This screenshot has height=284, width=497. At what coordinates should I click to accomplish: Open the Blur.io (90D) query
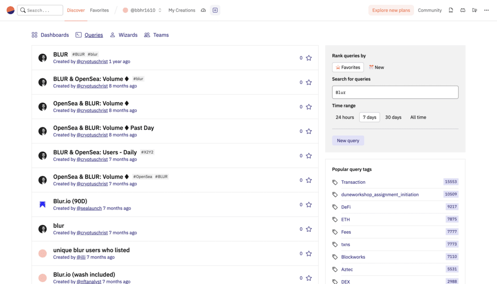pyautogui.click(x=70, y=201)
